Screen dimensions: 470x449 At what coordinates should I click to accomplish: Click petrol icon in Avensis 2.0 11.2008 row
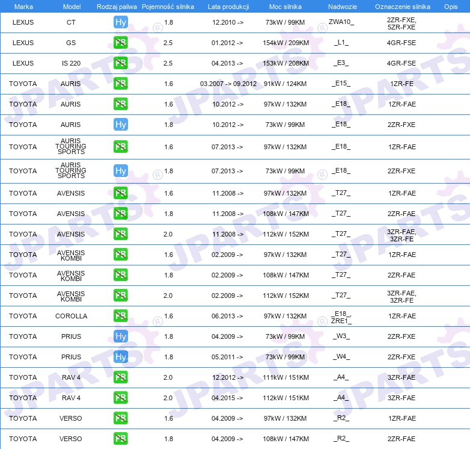[121, 234]
